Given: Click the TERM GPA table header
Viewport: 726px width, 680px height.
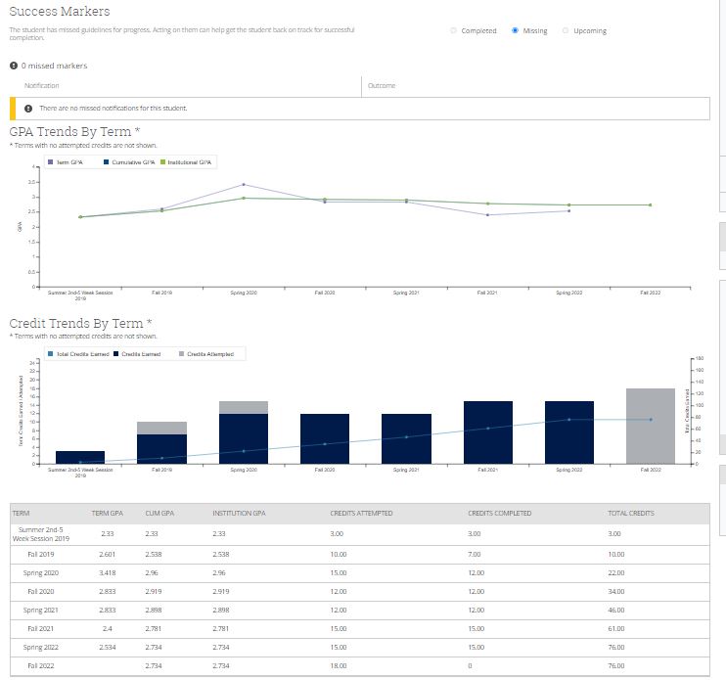Looking at the screenshot, I should [106, 513].
